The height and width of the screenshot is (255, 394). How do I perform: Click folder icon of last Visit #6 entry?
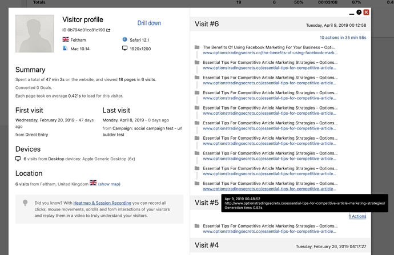(197, 183)
